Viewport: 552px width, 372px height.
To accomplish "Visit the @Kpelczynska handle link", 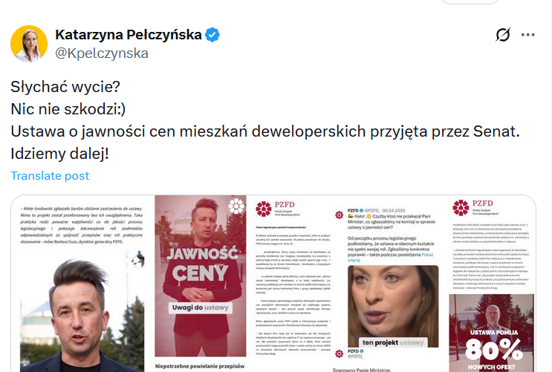I will [102, 53].
